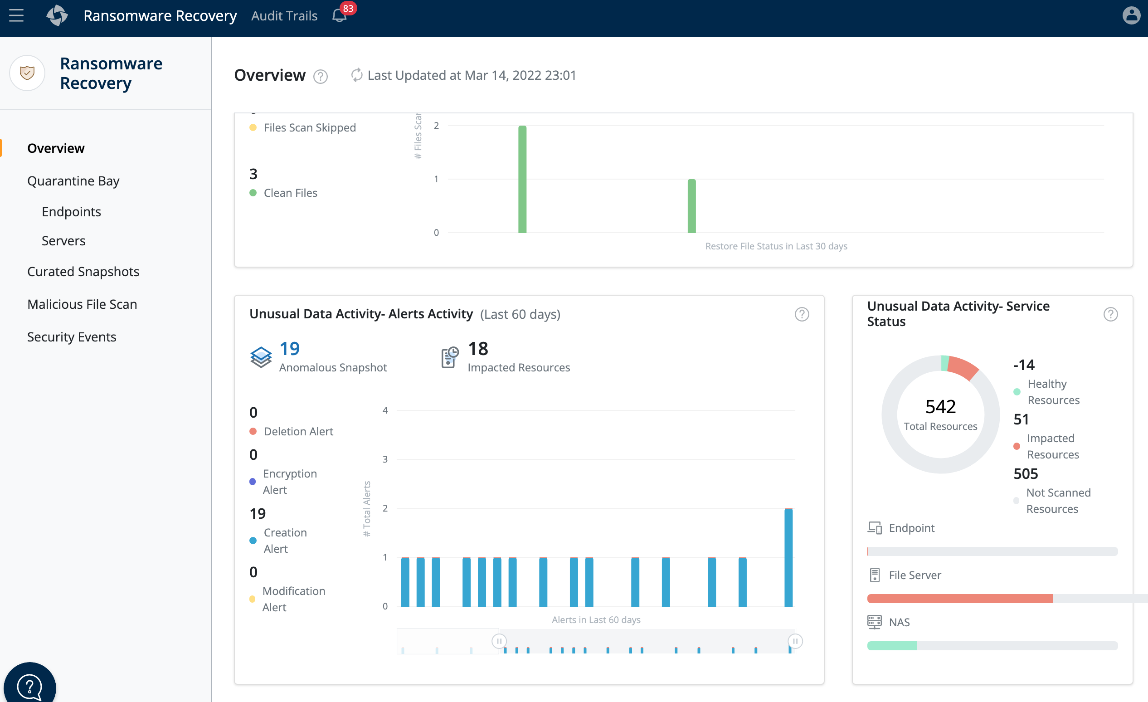Open the help chat bubble icon
This screenshot has height=702, width=1148.
[29, 685]
